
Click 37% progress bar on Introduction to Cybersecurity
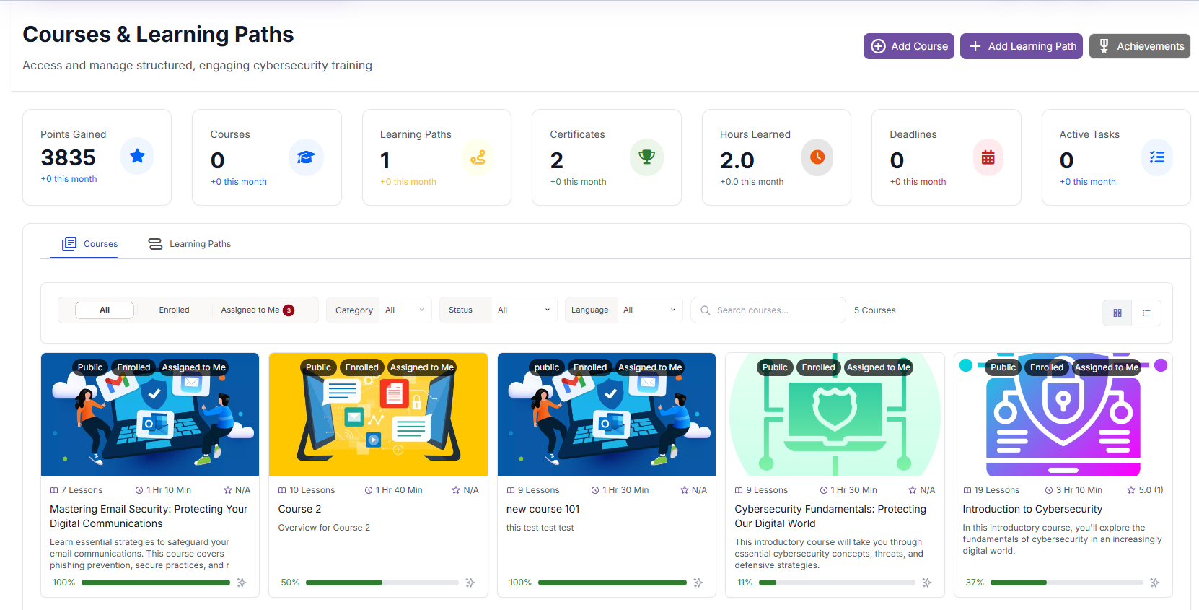click(x=1067, y=583)
